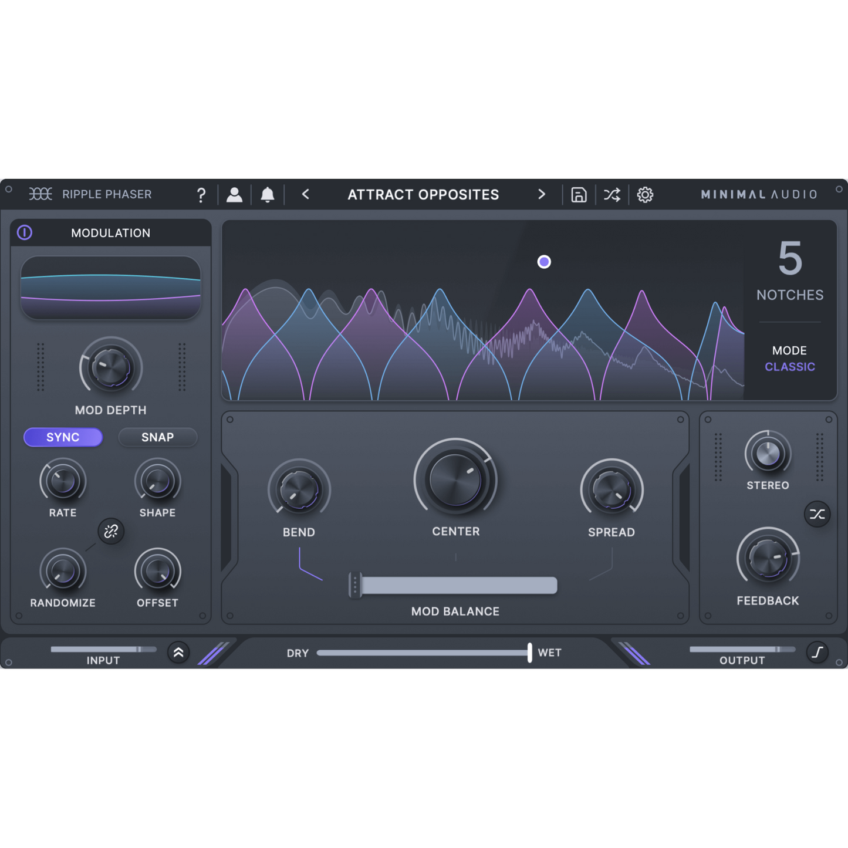Switch the MODE from CLASSIC

pos(790,366)
